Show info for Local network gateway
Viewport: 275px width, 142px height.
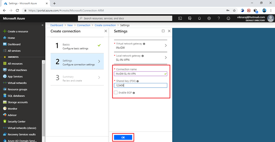142,56
